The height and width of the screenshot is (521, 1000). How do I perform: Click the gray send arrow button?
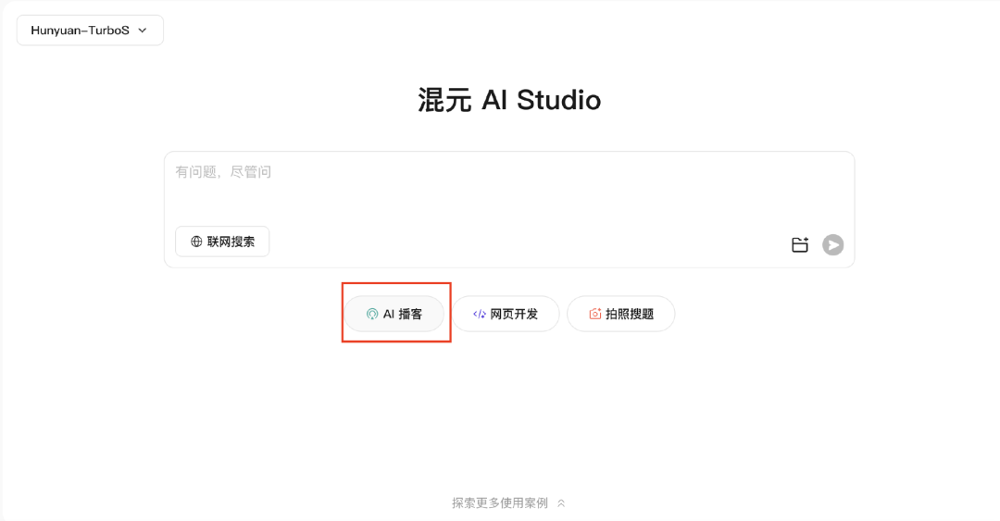point(833,245)
